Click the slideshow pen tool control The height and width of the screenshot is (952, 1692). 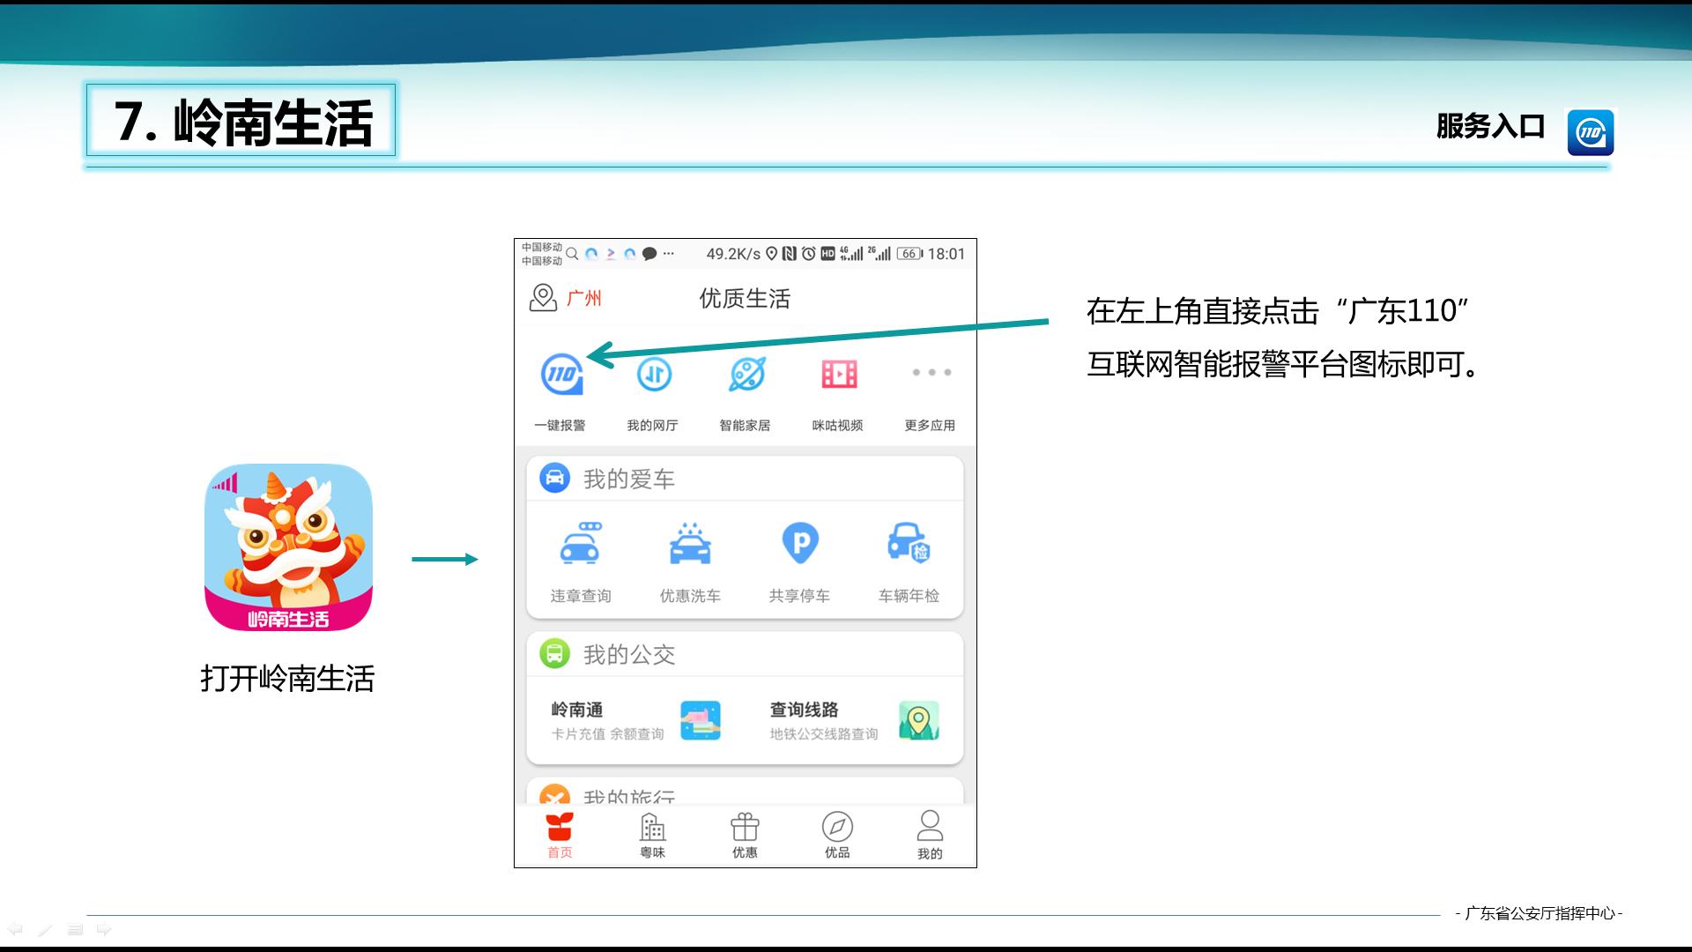45,929
